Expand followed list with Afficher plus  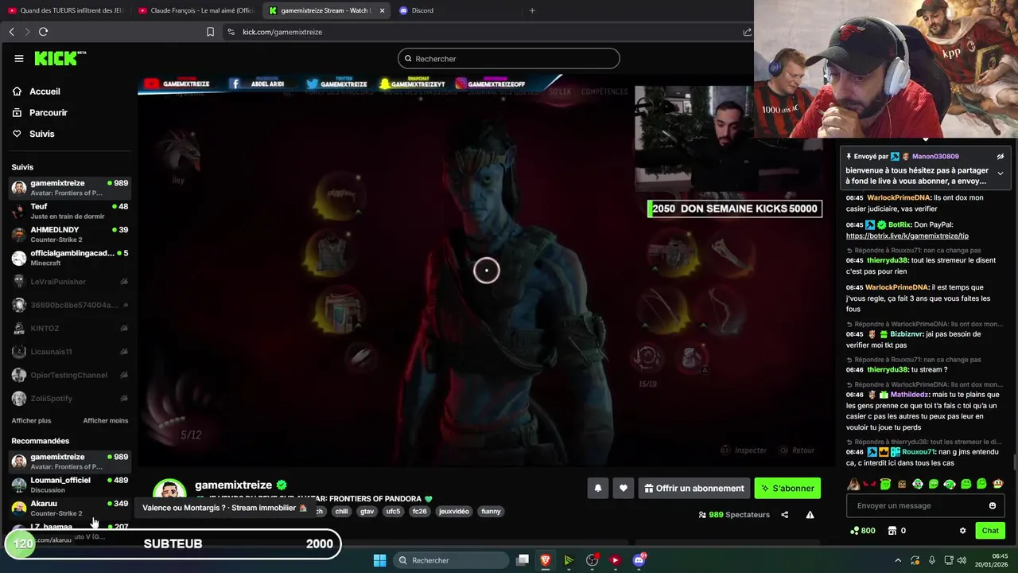click(x=31, y=420)
